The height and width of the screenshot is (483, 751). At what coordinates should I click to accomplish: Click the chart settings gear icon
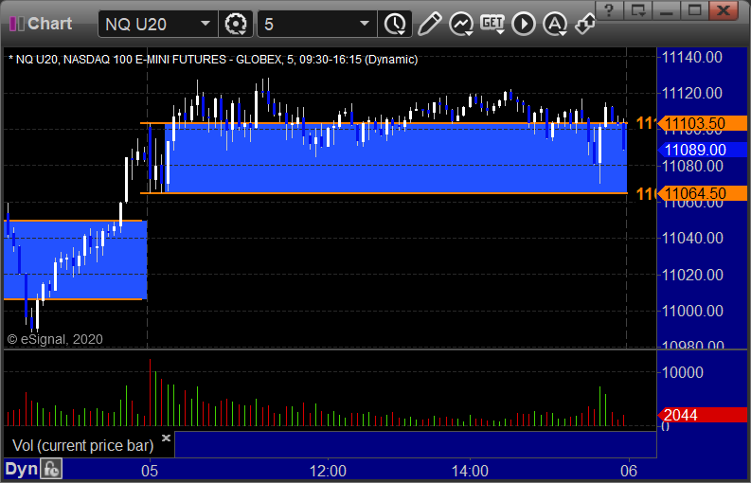pos(235,24)
